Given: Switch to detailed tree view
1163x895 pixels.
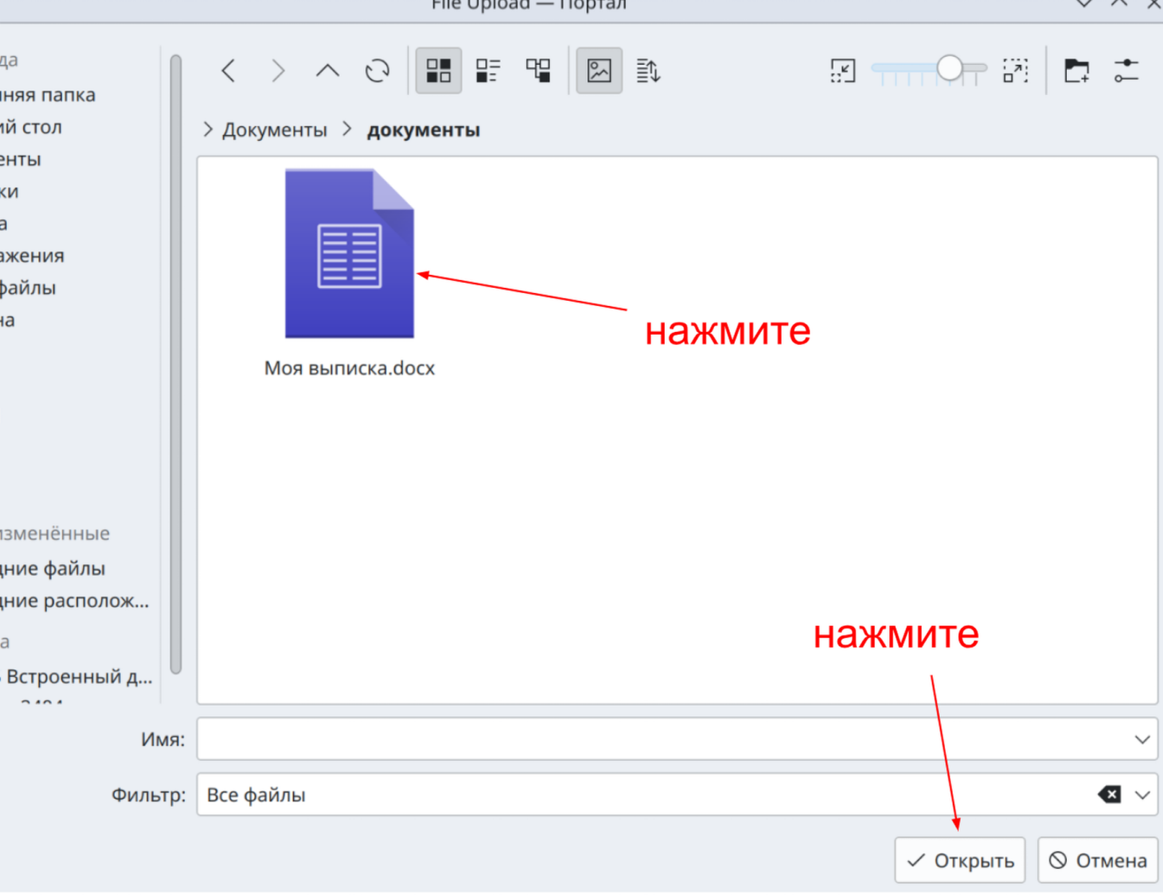Looking at the screenshot, I should point(538,71).
